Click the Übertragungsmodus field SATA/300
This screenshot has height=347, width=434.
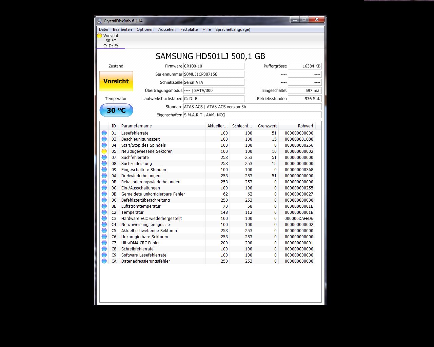[x=214, y=90]
